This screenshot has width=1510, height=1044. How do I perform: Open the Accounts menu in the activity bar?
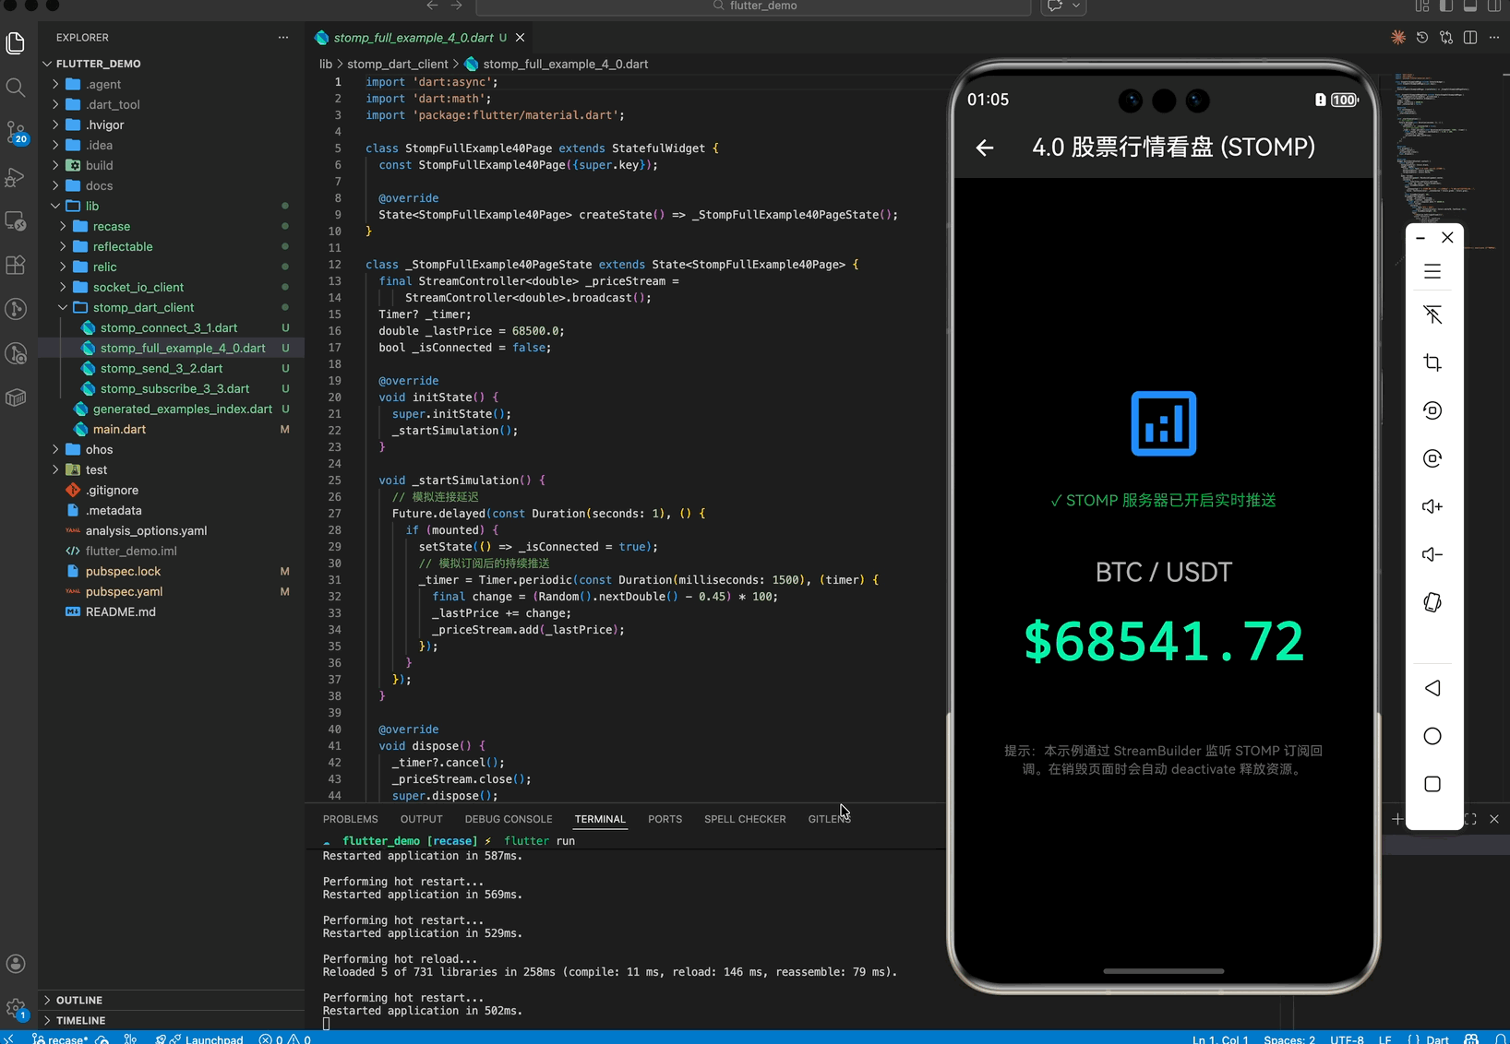click(x=16, y=964)
